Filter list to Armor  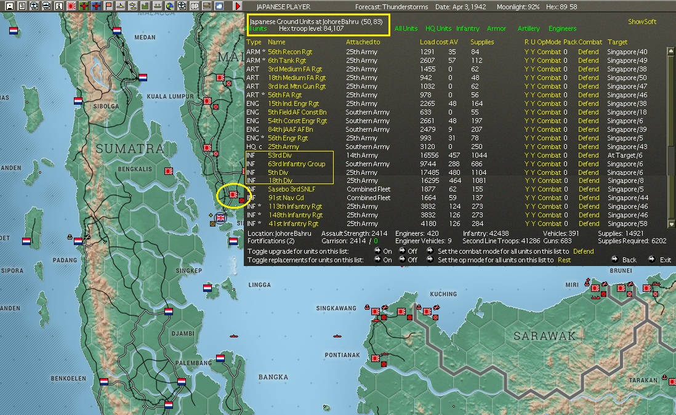[x=496, y=28]
